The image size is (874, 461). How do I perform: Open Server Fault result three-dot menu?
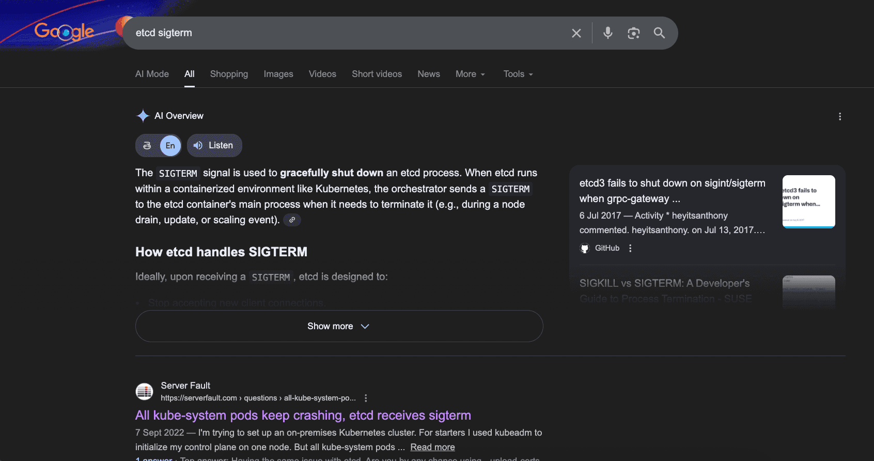click(366, 398)
